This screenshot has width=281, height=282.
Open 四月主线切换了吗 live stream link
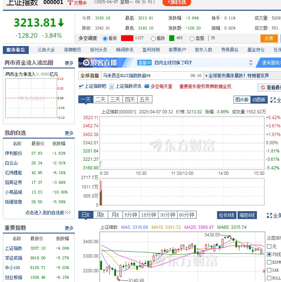(x=173, y=63)
